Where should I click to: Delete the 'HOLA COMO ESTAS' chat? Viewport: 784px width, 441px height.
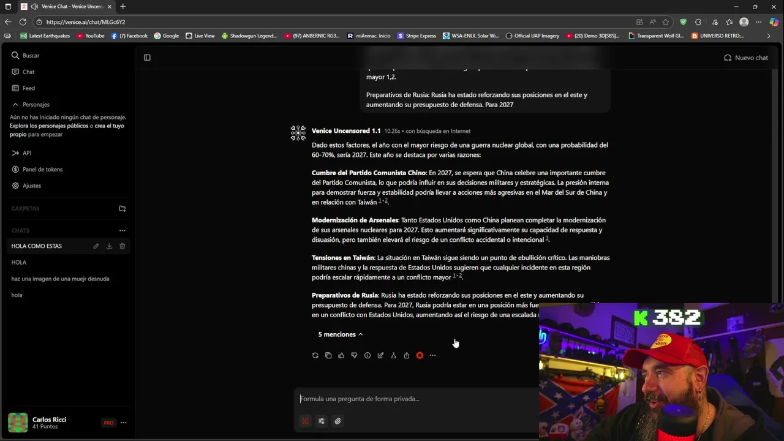pyautogui.click(x=122, y=246)
